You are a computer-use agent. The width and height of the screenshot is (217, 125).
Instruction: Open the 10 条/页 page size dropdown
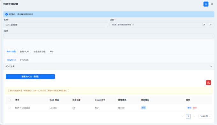[x=205, y=116]
